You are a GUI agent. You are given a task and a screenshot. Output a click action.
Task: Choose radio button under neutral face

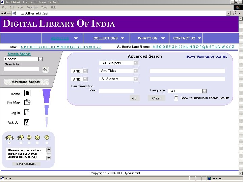(x=37, y=143)
